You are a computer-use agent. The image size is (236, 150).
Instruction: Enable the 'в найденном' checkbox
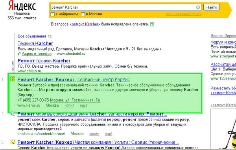[x=53, y=14]
